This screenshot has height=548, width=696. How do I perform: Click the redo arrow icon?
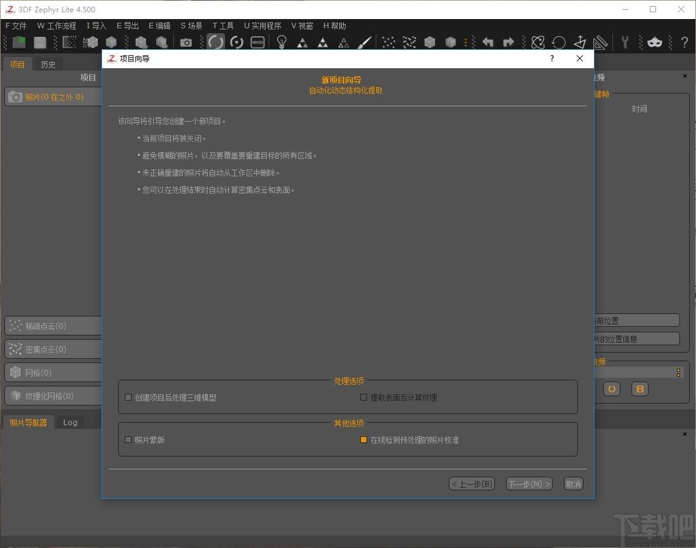point(508,42)
